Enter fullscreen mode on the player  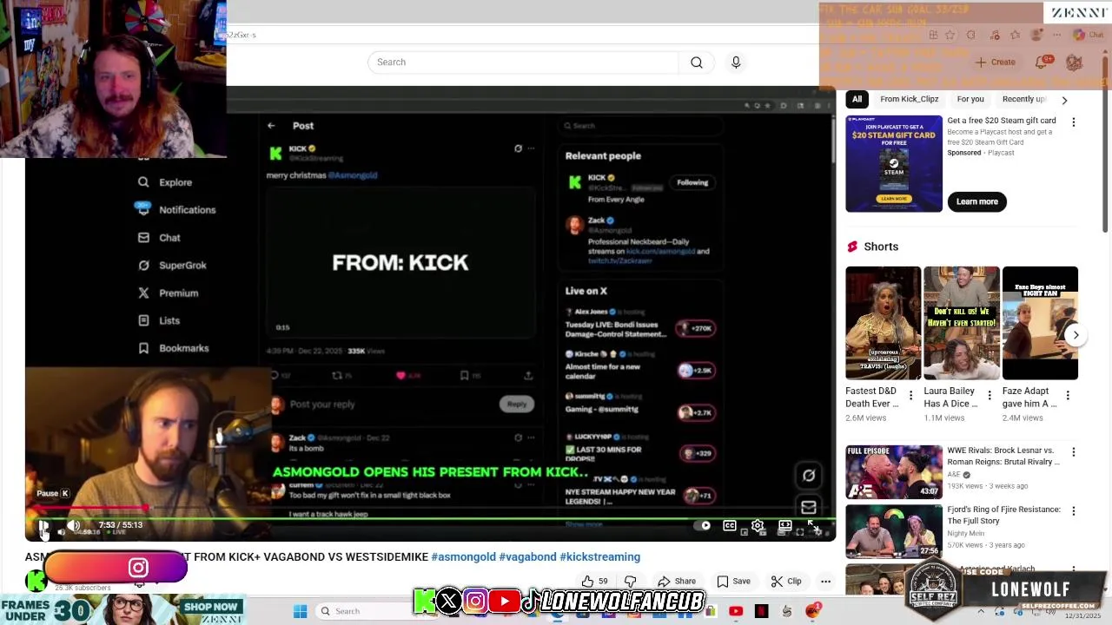[813, 525]
